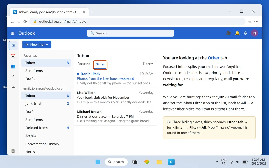This screenshot has width=269, height=168.
Task: Select the Other tab
Action: pos(100,64)
